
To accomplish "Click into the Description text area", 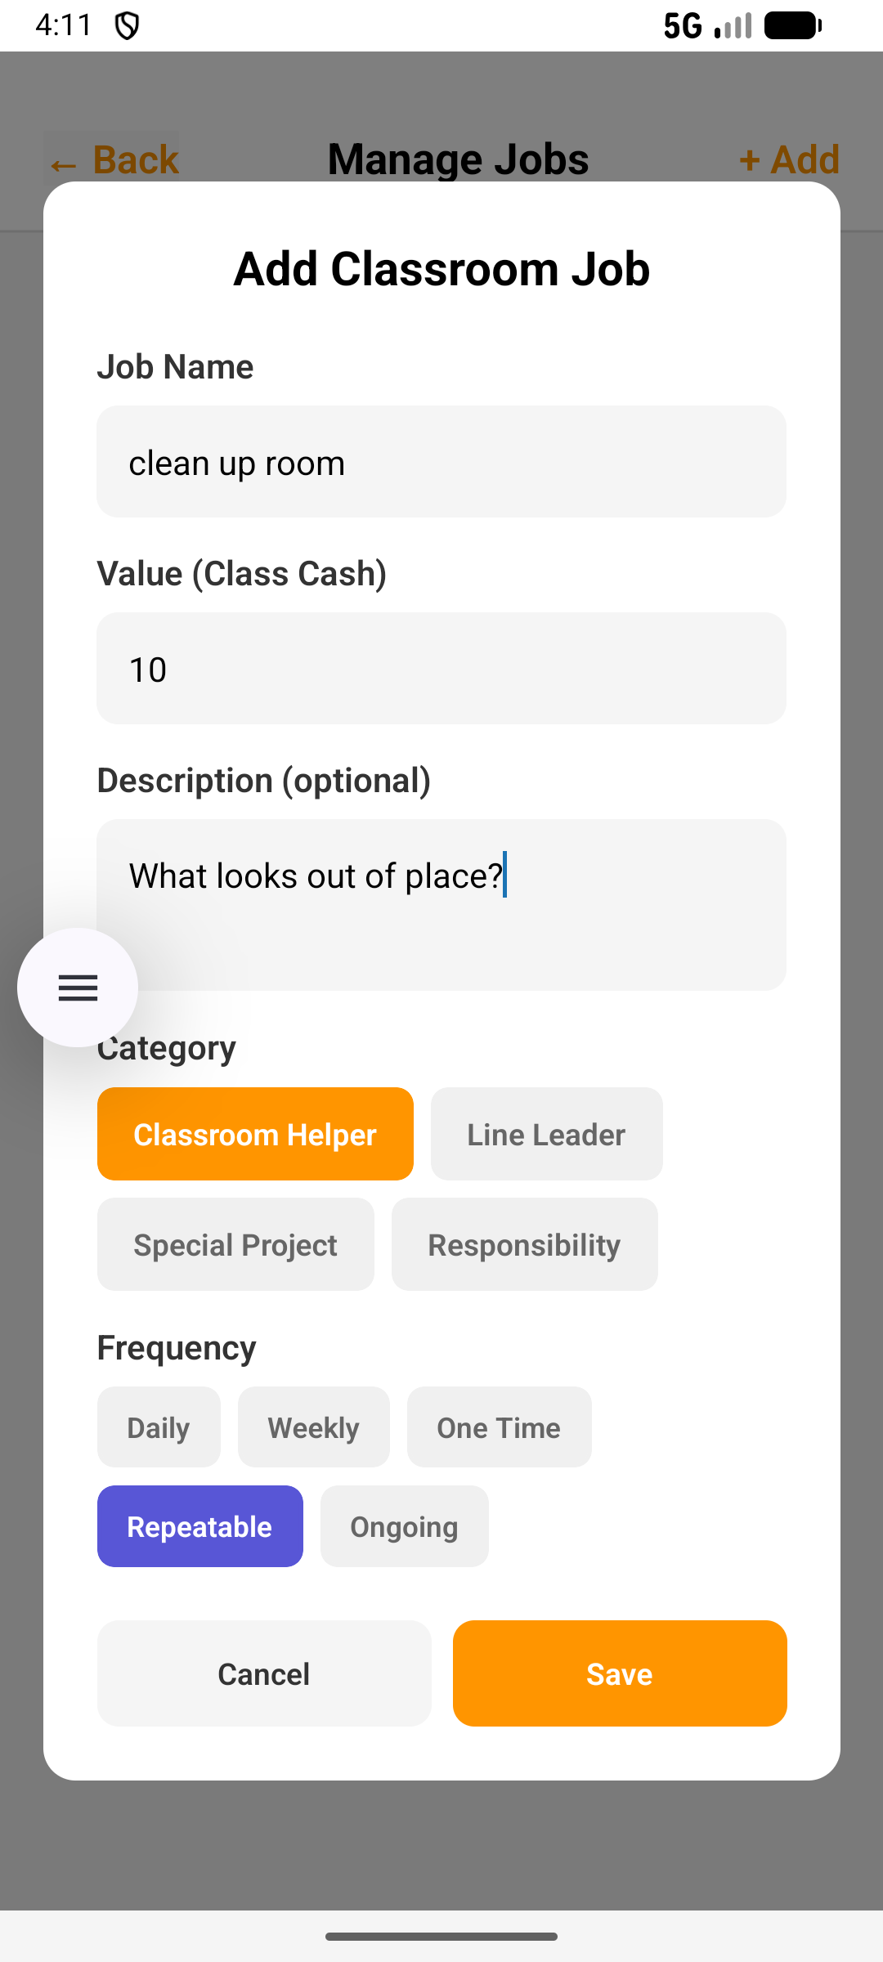I will (441, 905).
